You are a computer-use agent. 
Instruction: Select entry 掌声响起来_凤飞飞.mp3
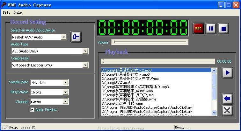pos(156,95)
